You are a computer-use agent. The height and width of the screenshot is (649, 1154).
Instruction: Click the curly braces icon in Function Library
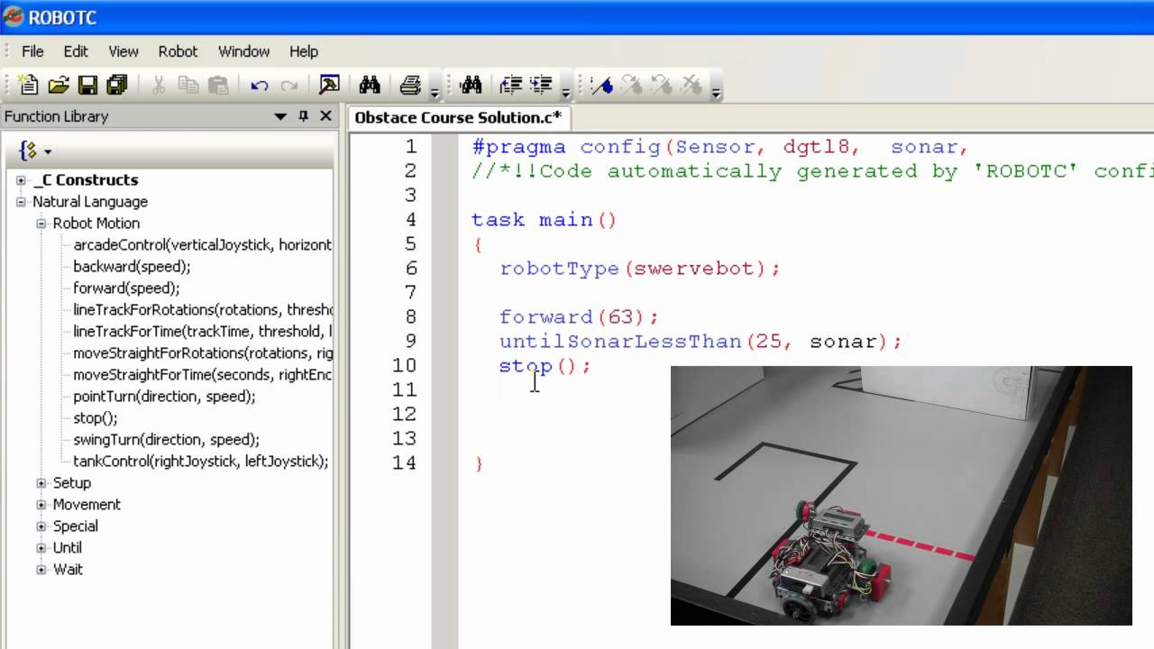[28, 151]
